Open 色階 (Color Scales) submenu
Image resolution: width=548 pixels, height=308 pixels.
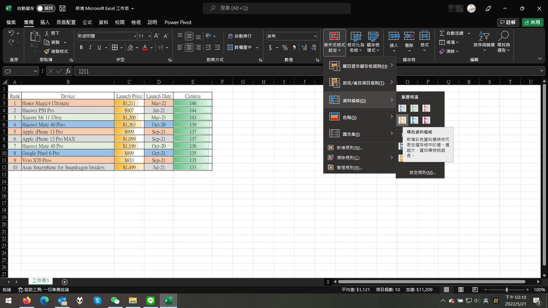pyautogui.click(x=360, y=117)
